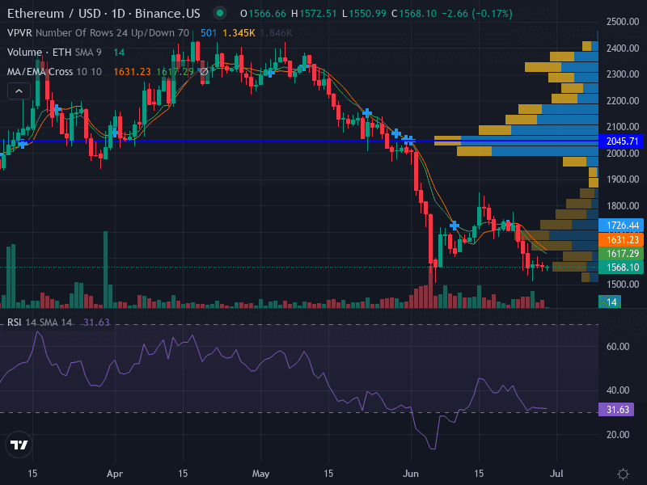Click the open value O1566.66
647x485 pixels.
[263, 14]
